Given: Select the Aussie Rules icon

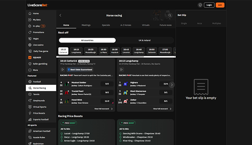Looking at the screenshot, I should 30,137.
